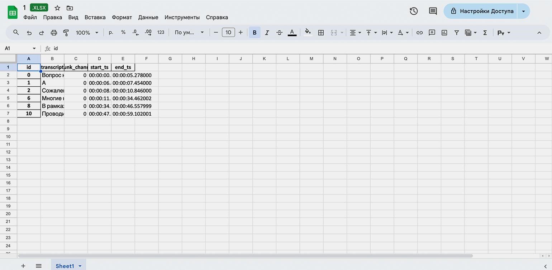Increase decimal places

pos(148,33)
